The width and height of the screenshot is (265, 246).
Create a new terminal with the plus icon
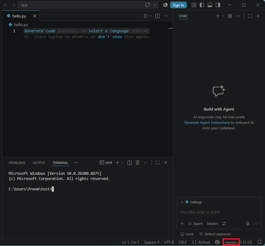[x=117, y=163]
